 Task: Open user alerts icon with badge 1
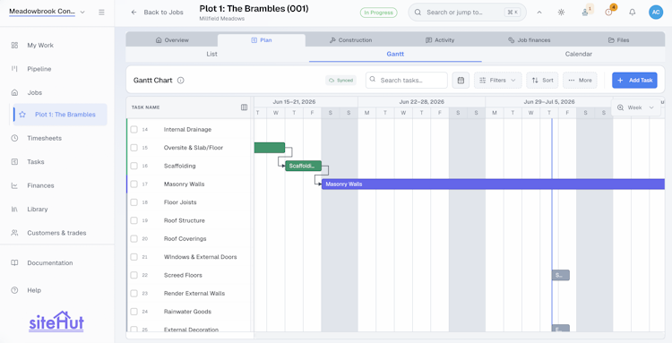point(585,13)
